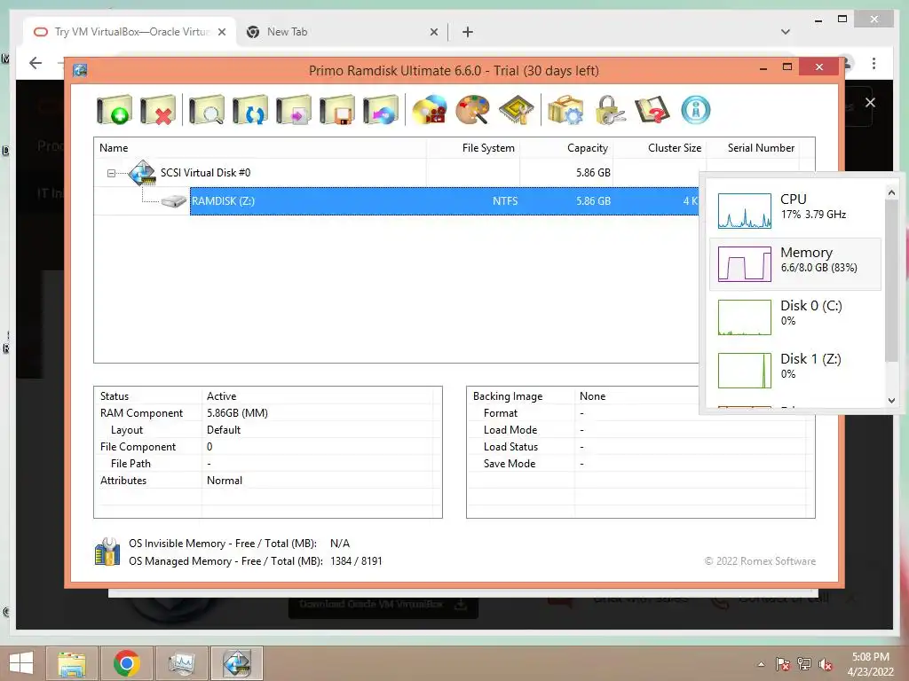
Task: Click the Cluster Size column header
Action: tap(660, 148)
